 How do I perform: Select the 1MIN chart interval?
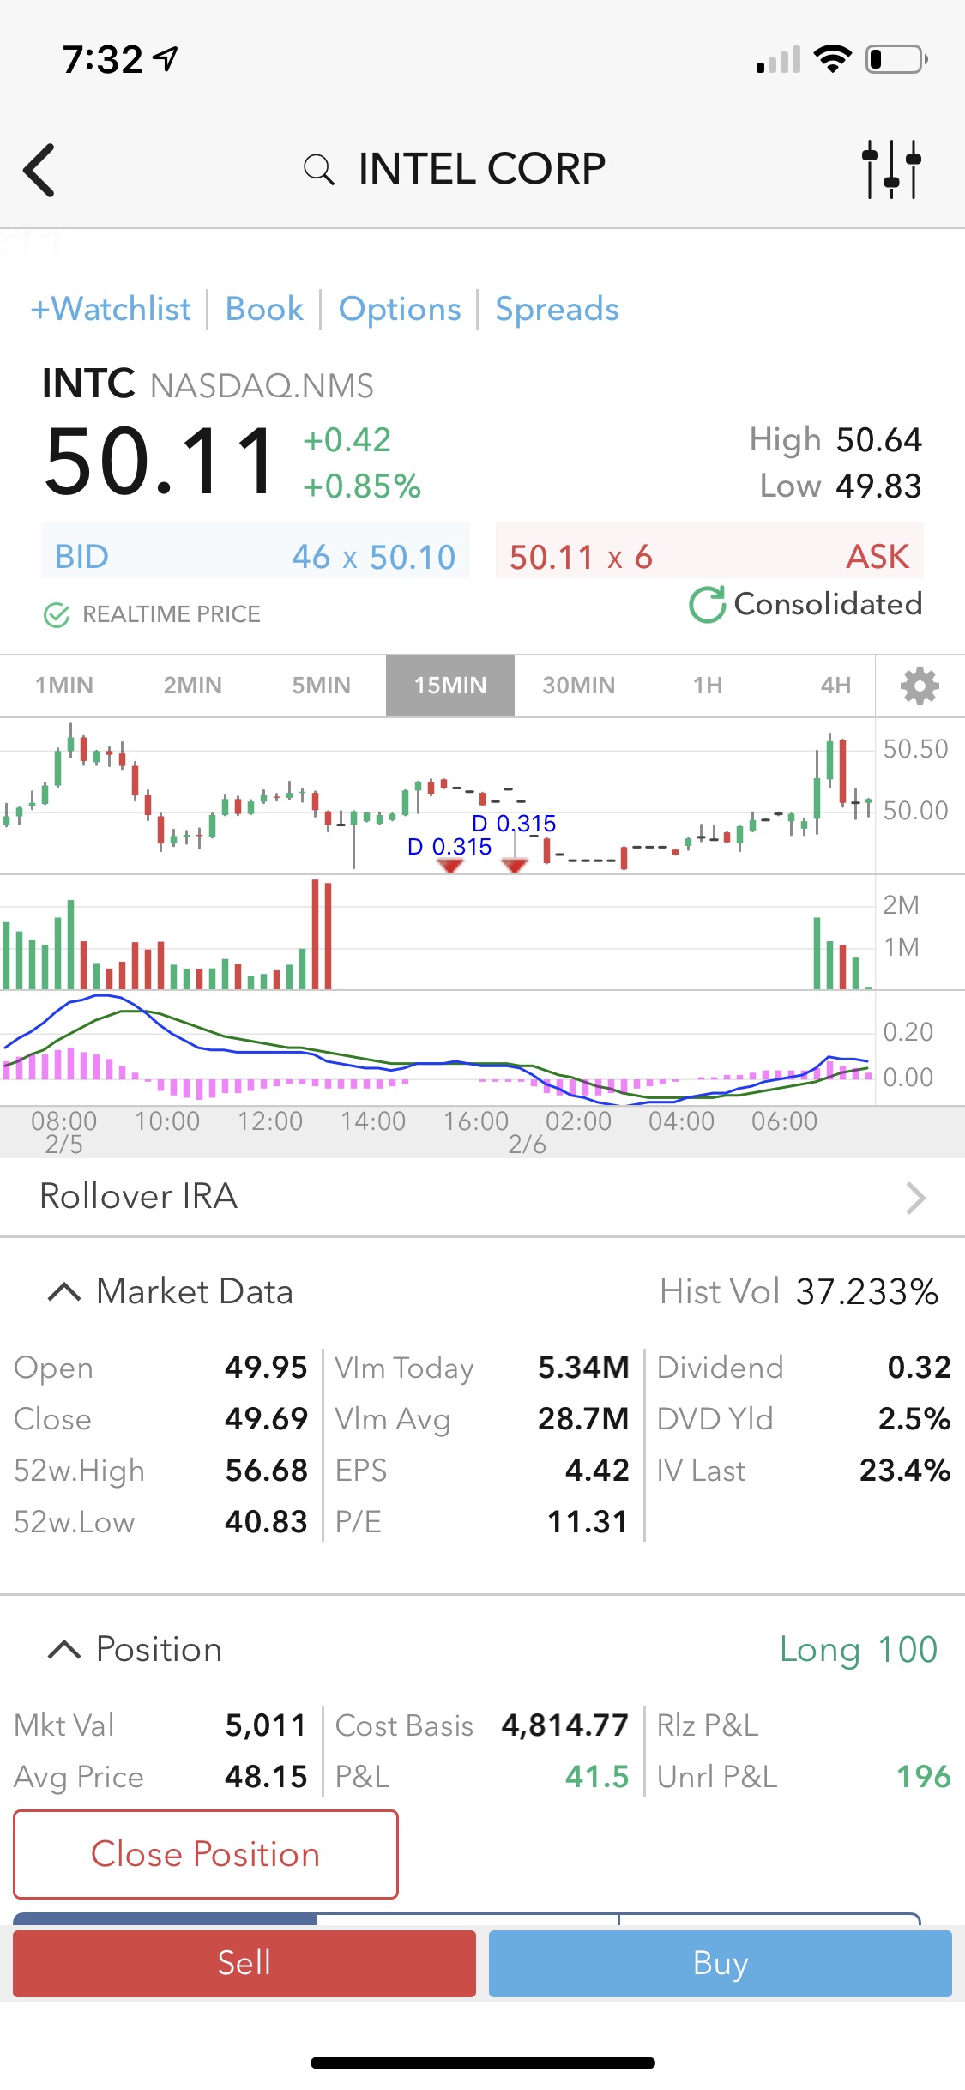coord(64,686)
